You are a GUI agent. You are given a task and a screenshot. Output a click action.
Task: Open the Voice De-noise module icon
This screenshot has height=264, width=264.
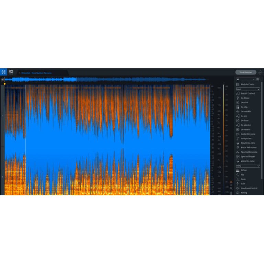tap(238, 161)
